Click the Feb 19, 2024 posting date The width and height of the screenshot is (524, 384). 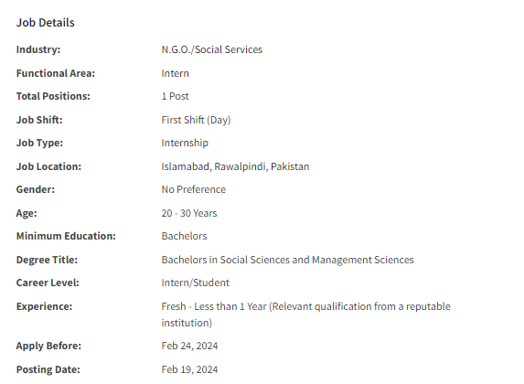click(189, 369)
